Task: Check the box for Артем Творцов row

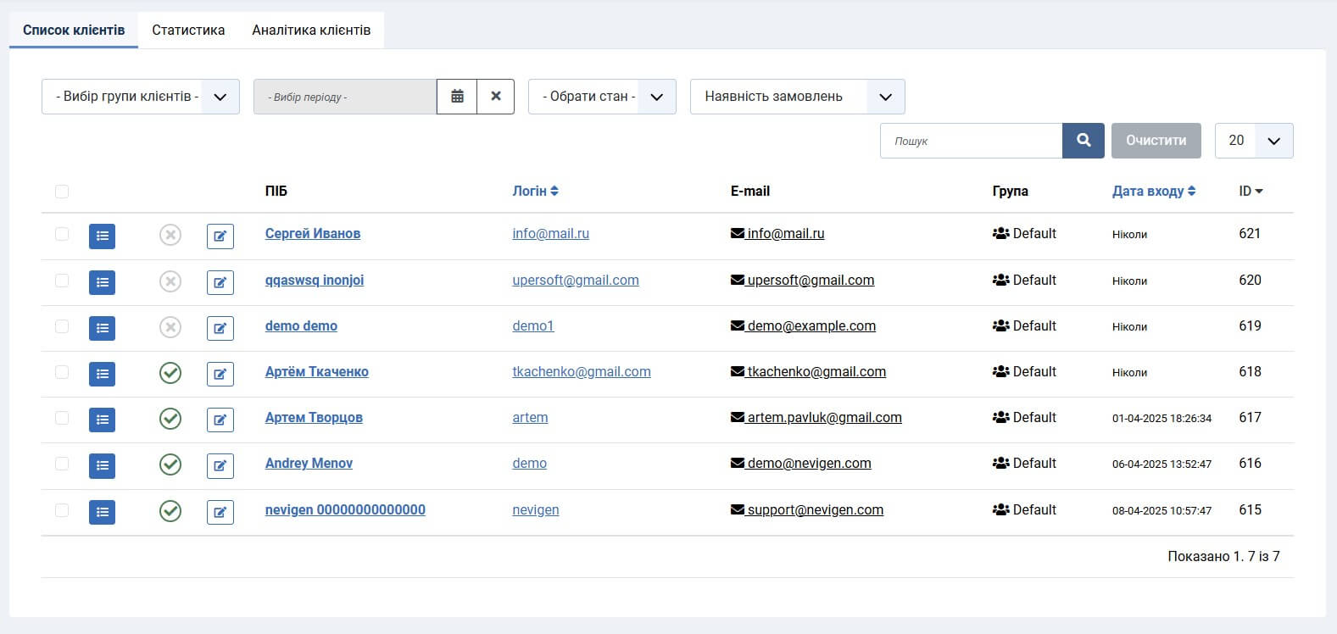Action: coord(62,418)
